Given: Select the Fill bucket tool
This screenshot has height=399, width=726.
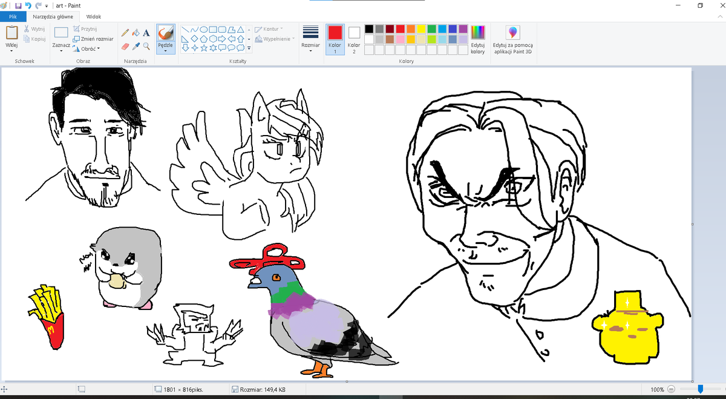Looking at the screenshot, I should pos(136,33).
